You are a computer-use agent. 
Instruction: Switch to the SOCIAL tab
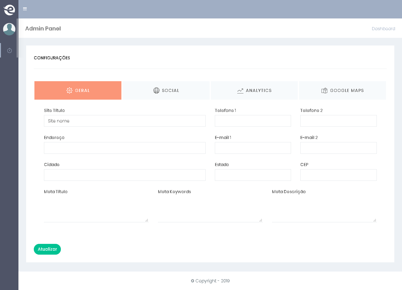(x=166, y=90)
